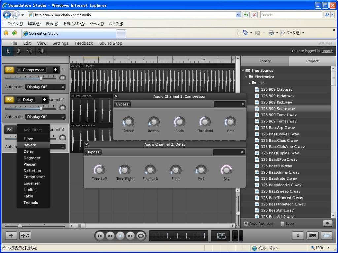This screenshot has height=253, width=338.
Task: Open the File menu
Action: [x=14, y=43]
